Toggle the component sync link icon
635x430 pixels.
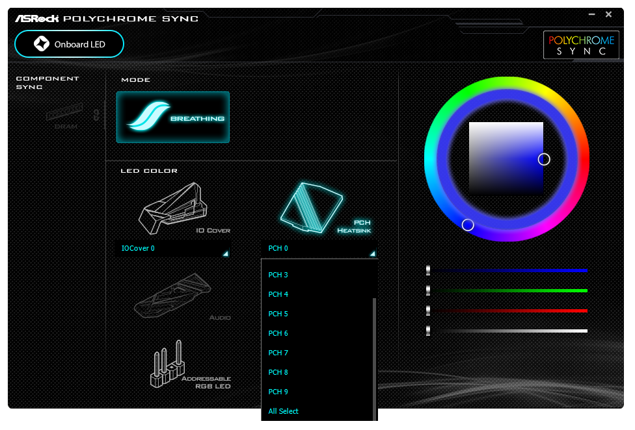click(96, 115)
